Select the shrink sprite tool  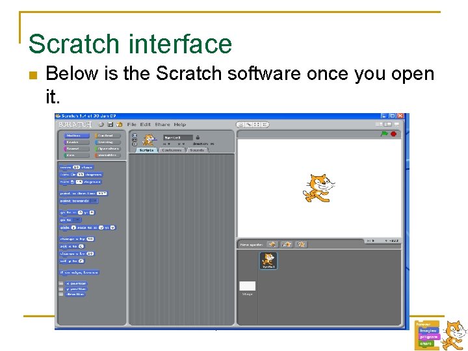pos(264,124)
